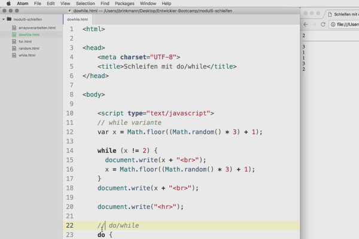Open the View menu

pos(65,4)
